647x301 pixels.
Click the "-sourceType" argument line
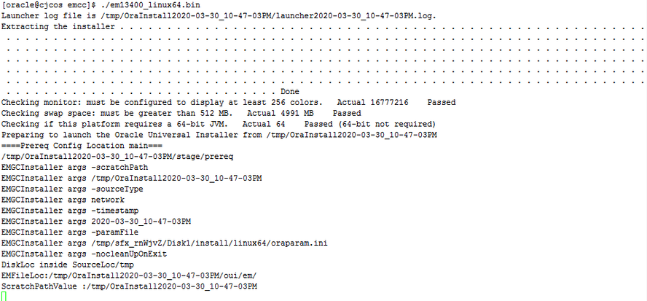click(x=72, y=189)
